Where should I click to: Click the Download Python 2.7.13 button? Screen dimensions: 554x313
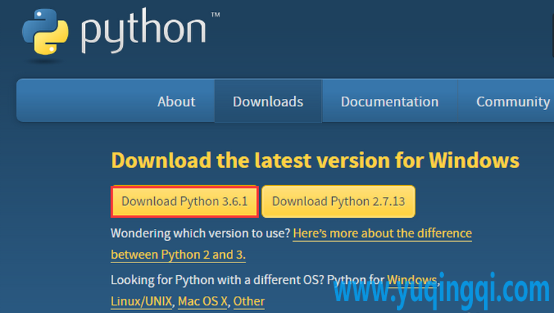click(x=339, y=201)
